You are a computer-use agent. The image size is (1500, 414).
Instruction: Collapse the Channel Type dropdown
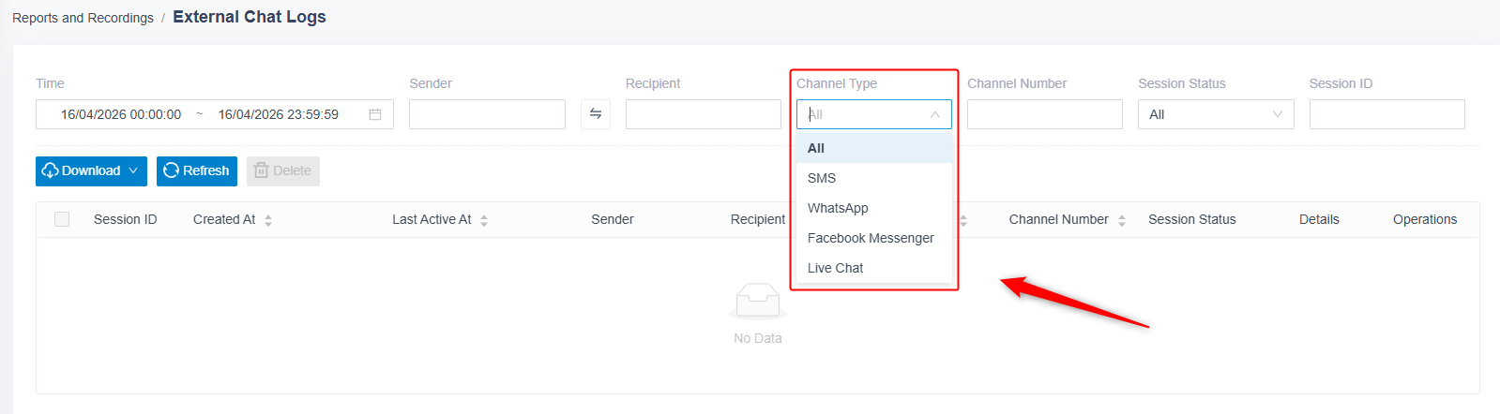pos(935,114)
